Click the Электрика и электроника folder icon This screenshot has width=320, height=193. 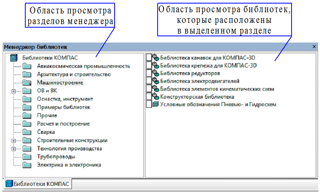click(27, 165)
